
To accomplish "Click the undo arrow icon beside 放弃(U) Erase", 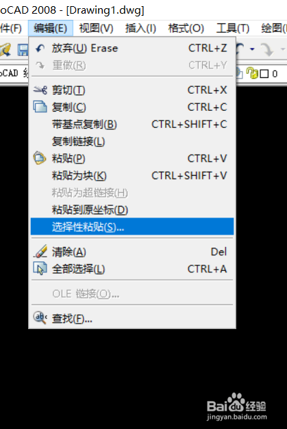I will tap(40, 49).
